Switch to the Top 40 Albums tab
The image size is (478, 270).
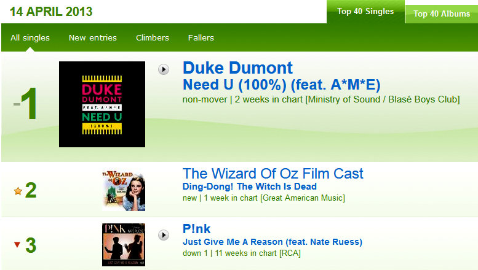[x=442, y=13]
